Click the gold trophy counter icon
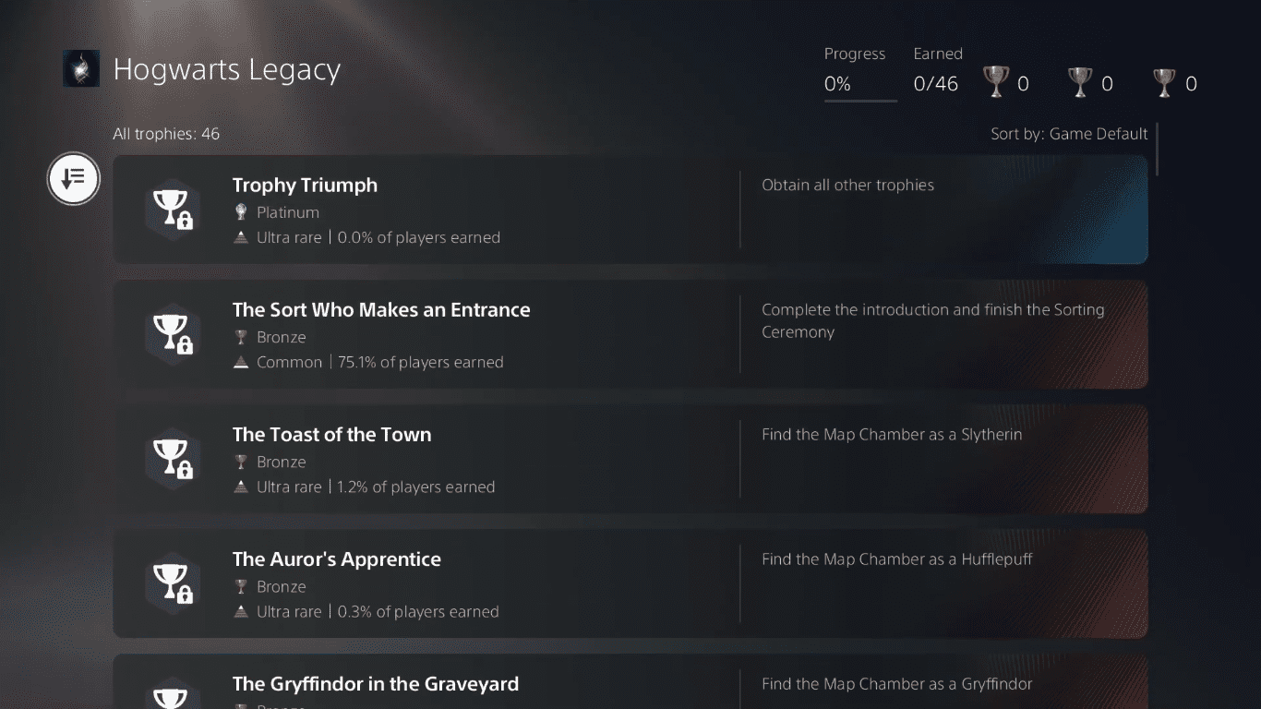 click(x=997, y=82)
